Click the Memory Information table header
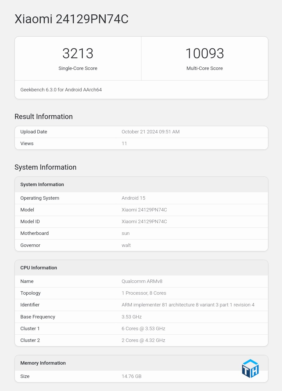Viewport: 282px width, 391px height. coord(43,363)
